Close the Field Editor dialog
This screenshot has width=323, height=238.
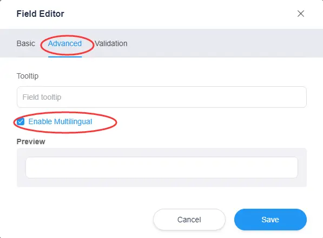coord(300,14)
